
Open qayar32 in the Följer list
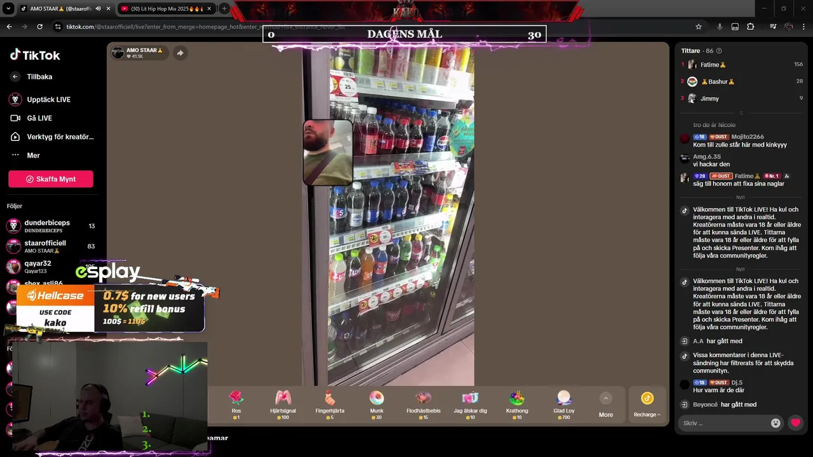click(x=51, y=267)
